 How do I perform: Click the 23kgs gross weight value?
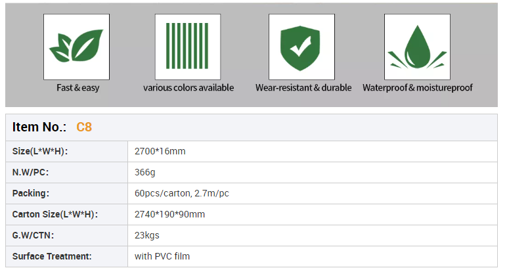(147, 235)
